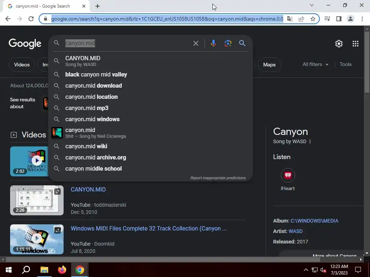Click the lock site info icon
This screenshot has height=277, width=370.
click(46, 19)
